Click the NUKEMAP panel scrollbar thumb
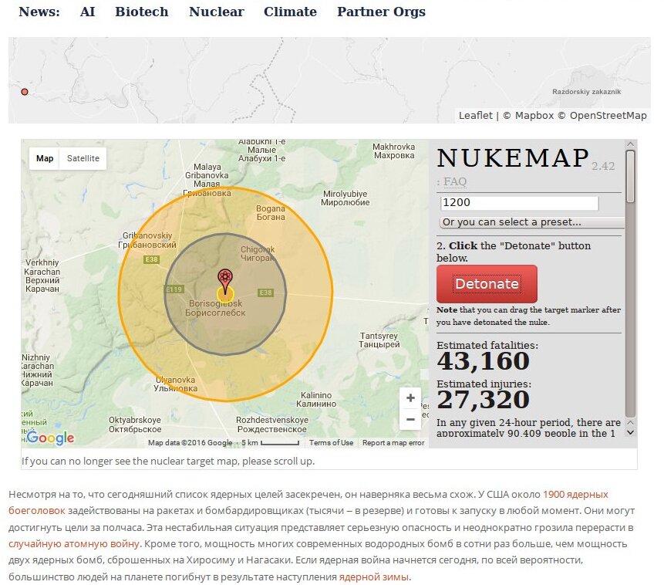The height and width of the screenshot is (585, 664). [x=631, y=176]
